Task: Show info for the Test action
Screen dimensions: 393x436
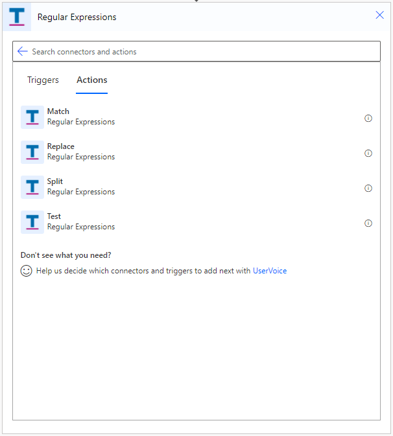Action: (368, 224)
